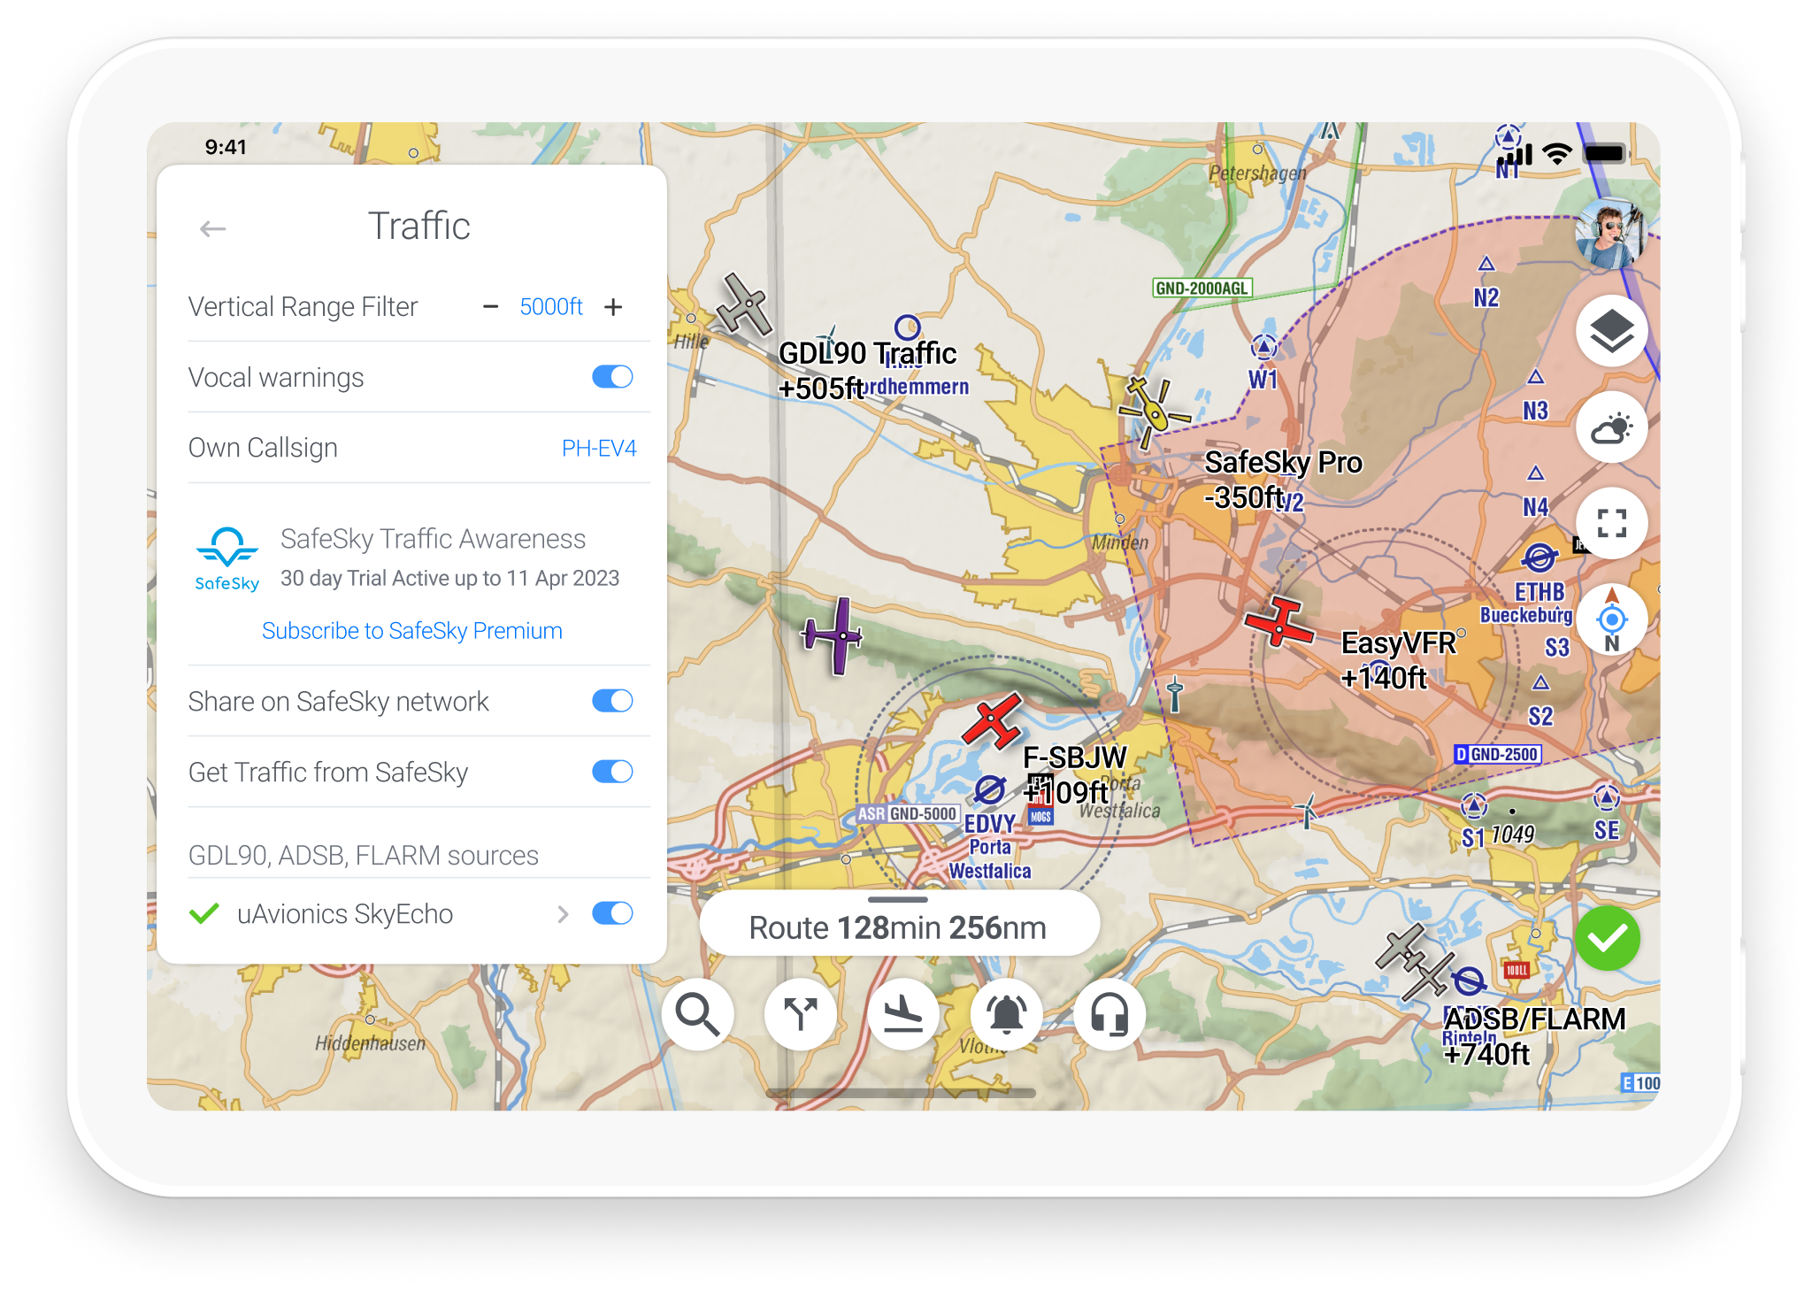Image resolution: width=1812 pixels, height=1292 pixels.
Task: Tap the Minden town label
Action: pyautogui.click(x=1120, y=542)
